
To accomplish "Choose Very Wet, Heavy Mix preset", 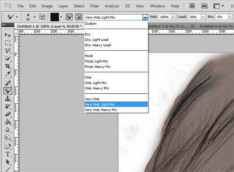I will 116,110.
